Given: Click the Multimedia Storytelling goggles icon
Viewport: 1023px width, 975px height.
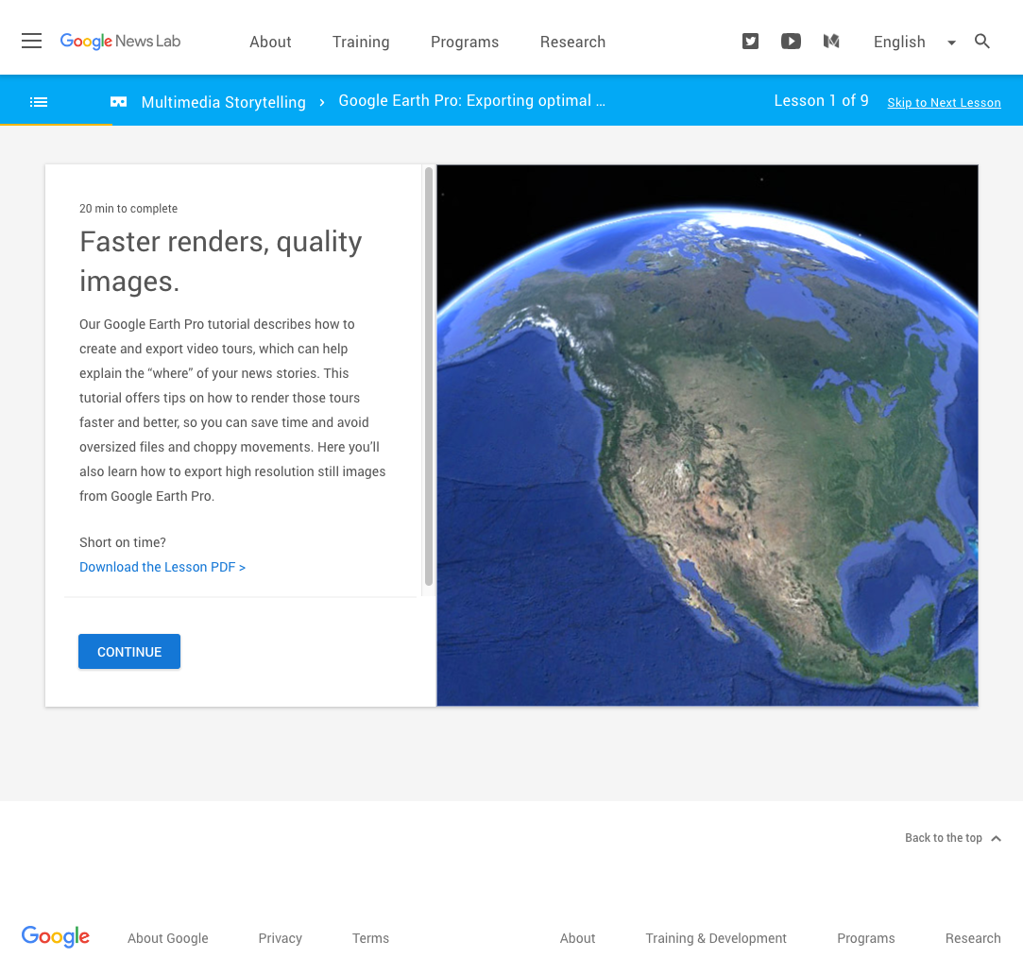Looking at the screenshot, I should pos(118,102).
